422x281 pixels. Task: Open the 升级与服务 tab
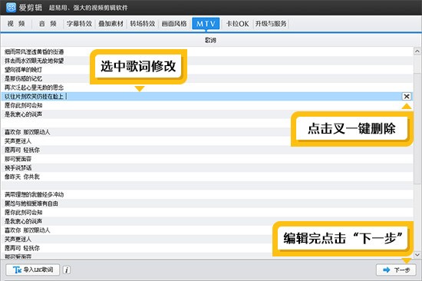point(271,24)
